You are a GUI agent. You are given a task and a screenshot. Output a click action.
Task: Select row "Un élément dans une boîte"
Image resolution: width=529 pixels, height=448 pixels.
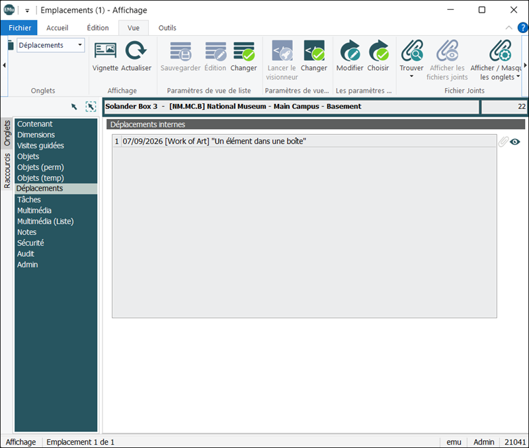(304, 141)
